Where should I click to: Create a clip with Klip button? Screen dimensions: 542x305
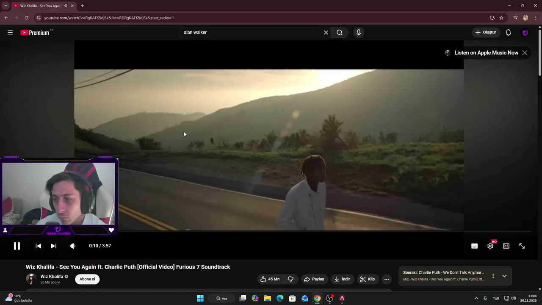coord(368,279)
